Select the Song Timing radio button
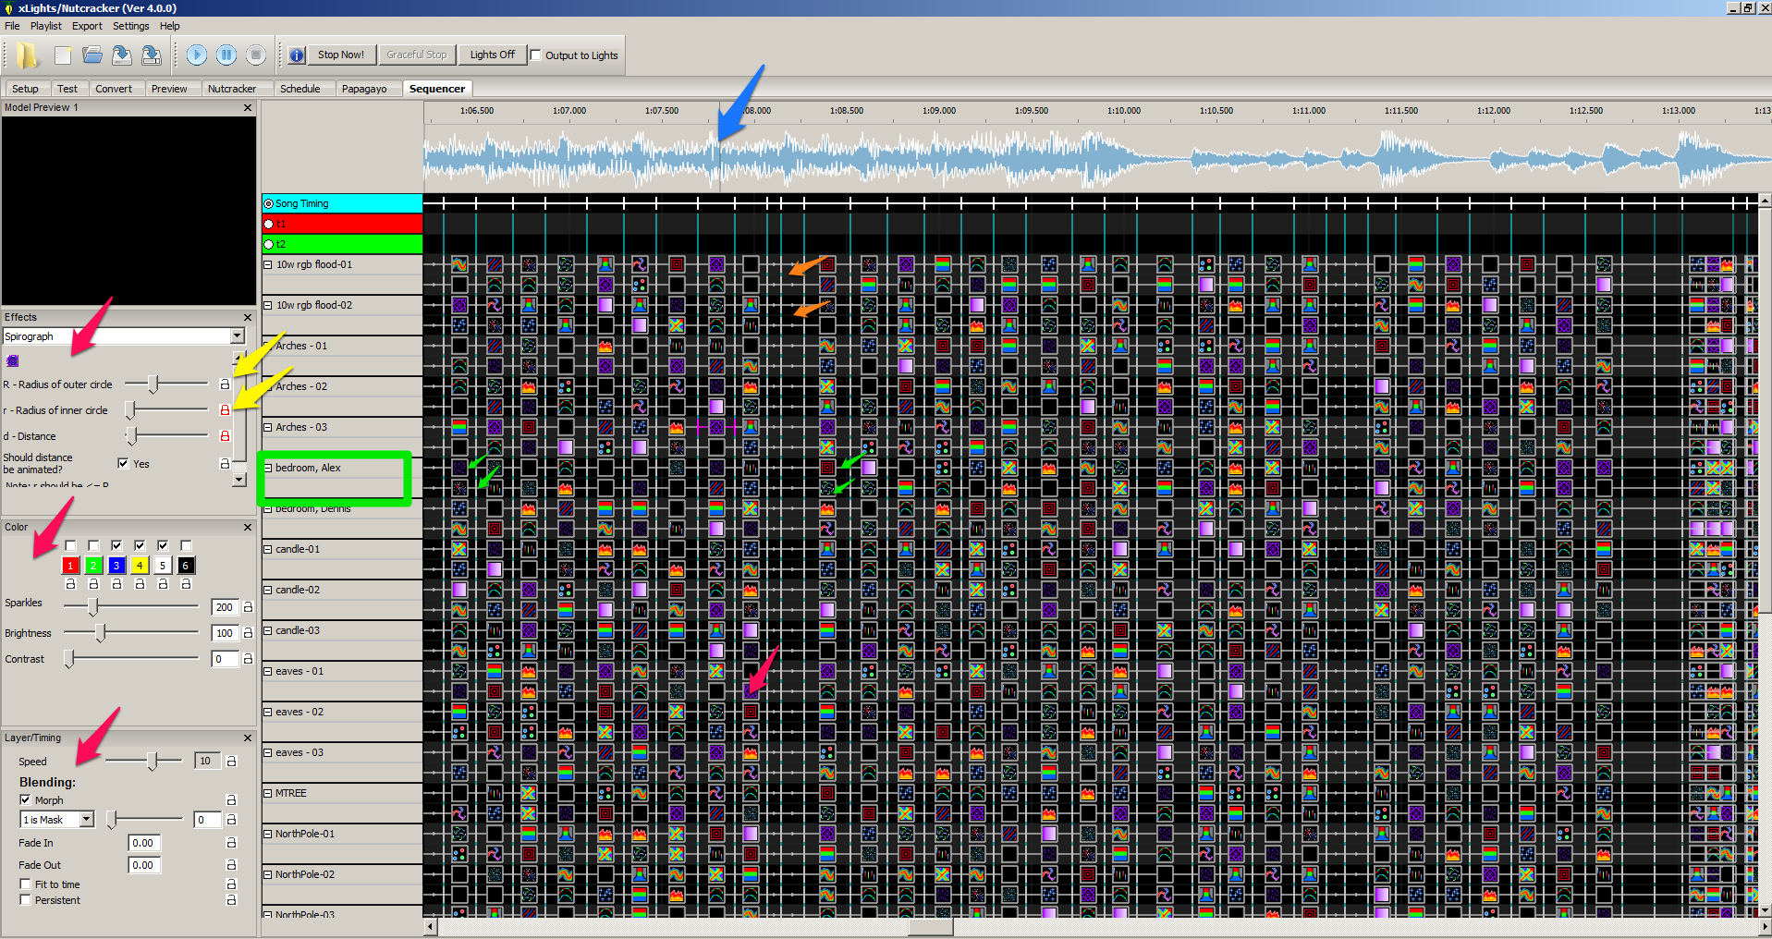 269,203
